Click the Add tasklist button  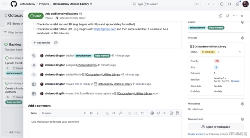click(42, 43)
